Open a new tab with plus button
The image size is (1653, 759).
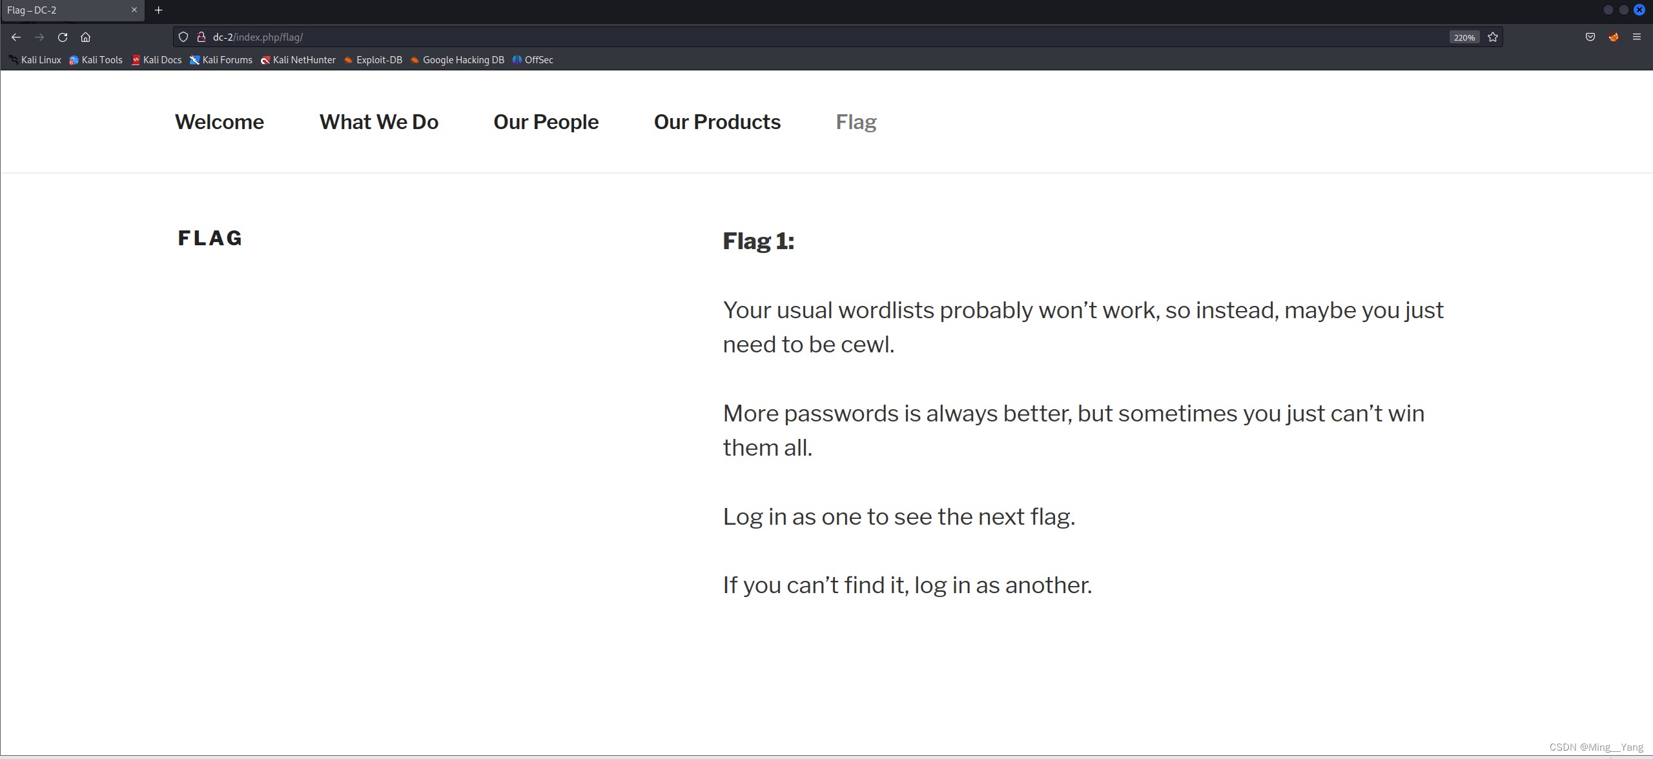pos(158,10)
